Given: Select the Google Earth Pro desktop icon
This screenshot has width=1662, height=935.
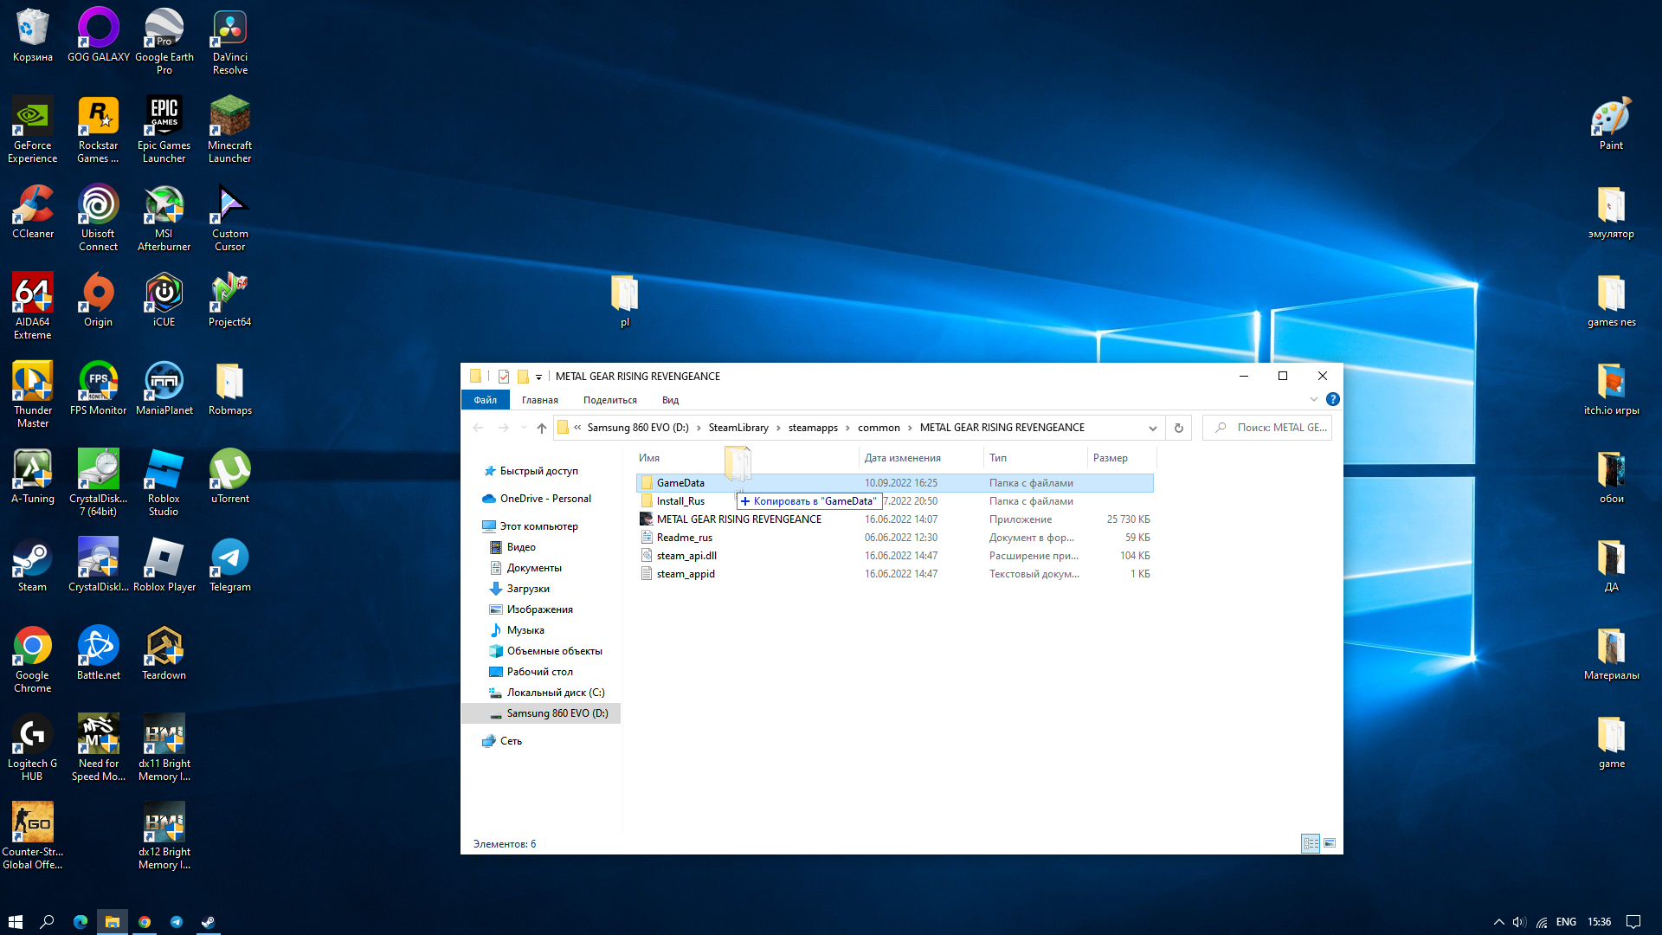Looking at the screenshot, I should coord(164,42).
